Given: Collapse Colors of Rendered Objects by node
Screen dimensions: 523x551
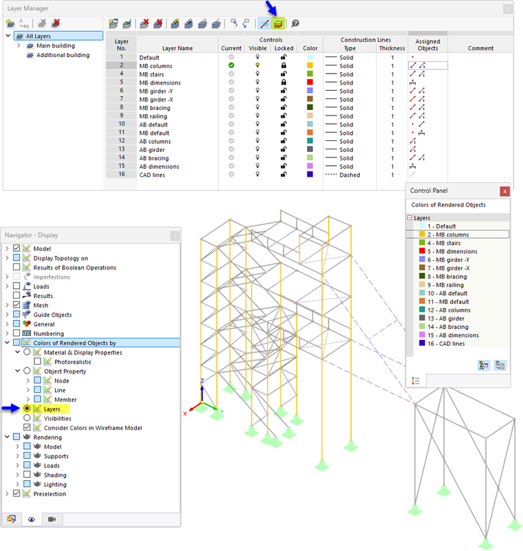Looking at the screenshot, I should point(7,343).
